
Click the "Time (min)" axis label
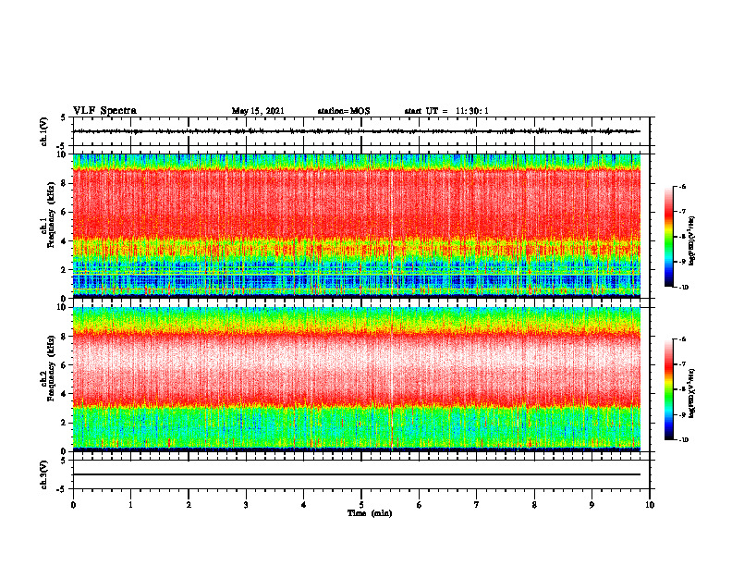click(370, 513)
